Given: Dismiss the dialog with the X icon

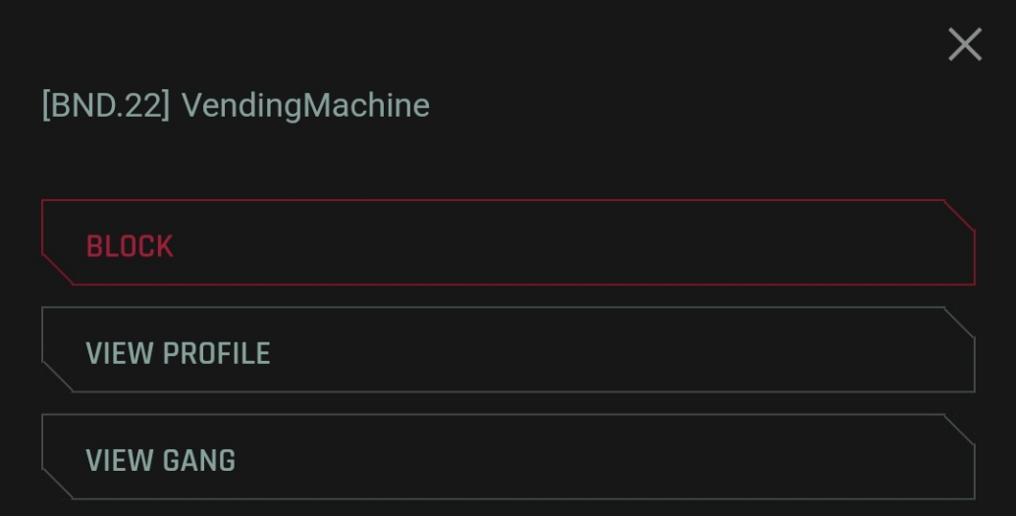Looking at the screenshot, I should tap(964, 45).
